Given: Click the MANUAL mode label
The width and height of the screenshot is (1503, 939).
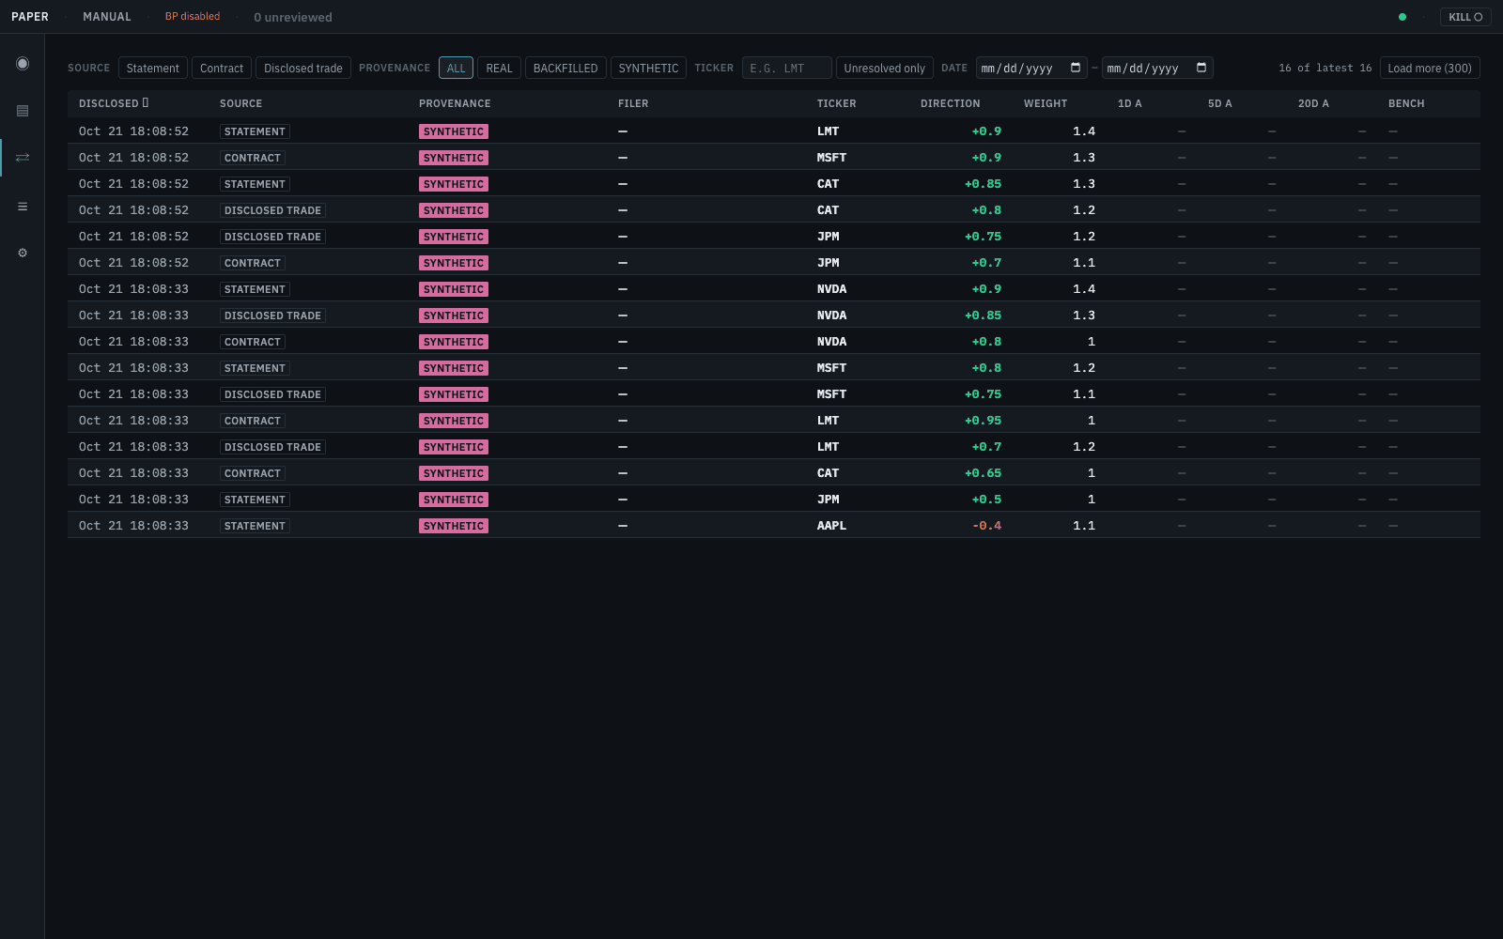Looking at the screenshot, I should [107, 17].
